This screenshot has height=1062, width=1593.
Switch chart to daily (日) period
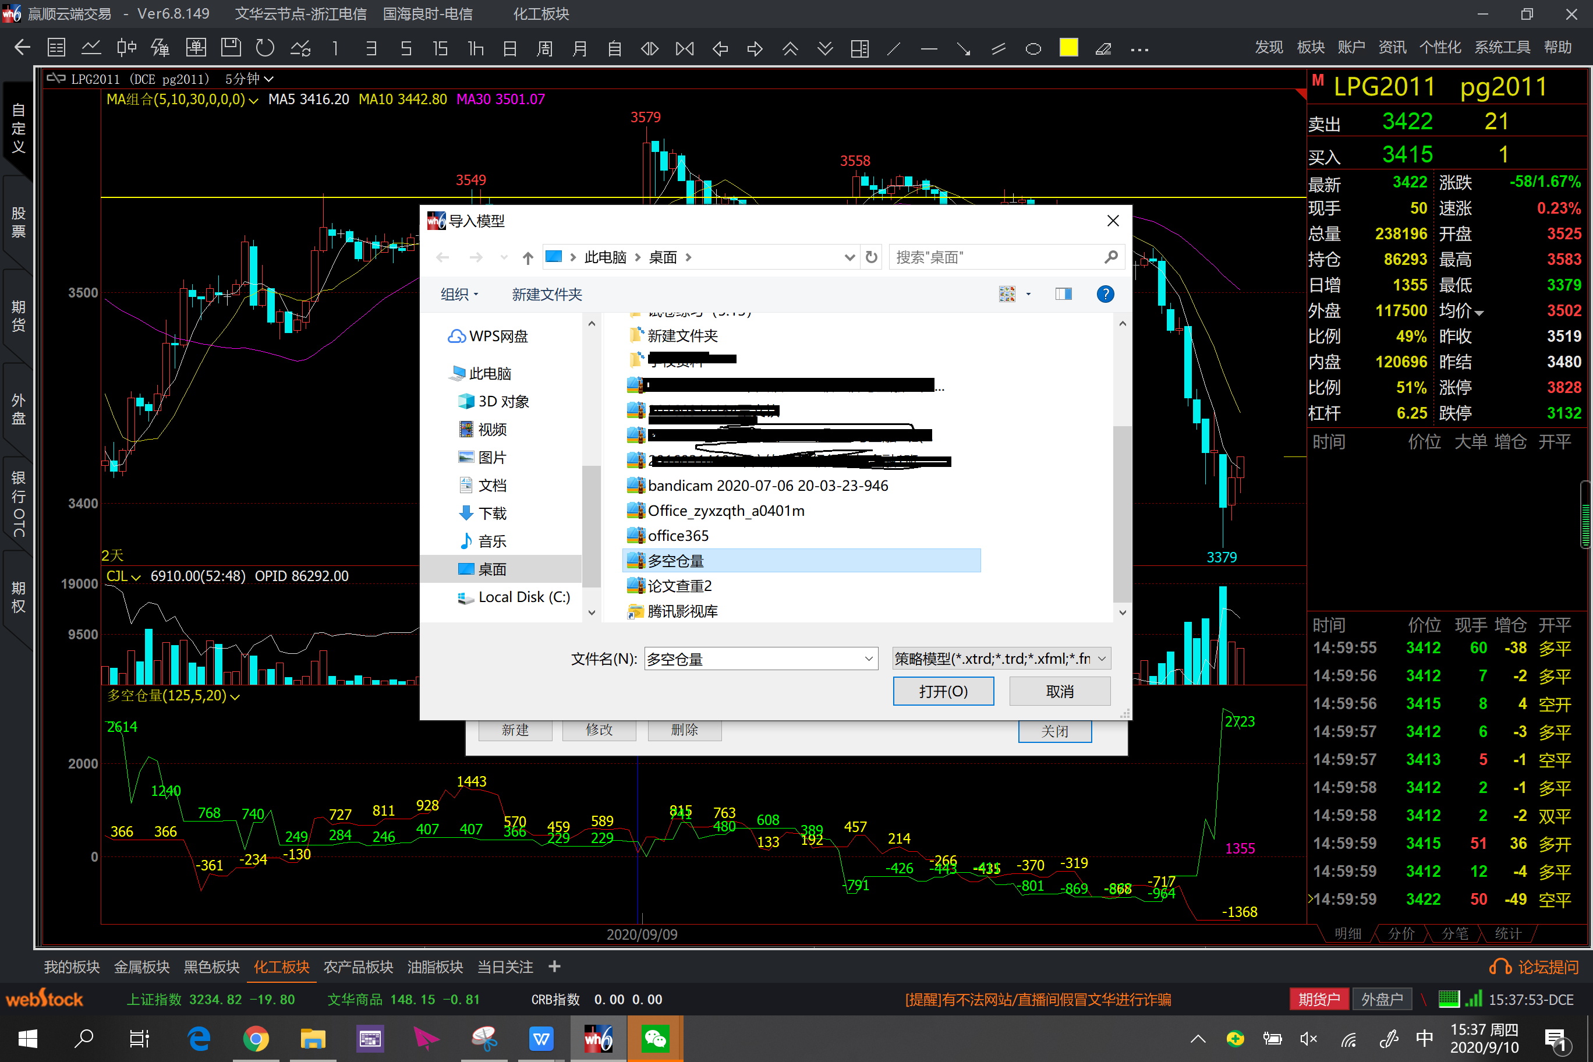510,48
